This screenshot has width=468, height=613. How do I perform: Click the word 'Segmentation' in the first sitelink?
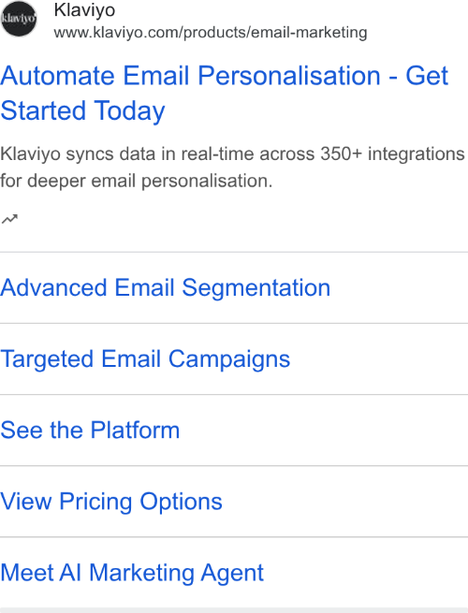pos(256,287)
